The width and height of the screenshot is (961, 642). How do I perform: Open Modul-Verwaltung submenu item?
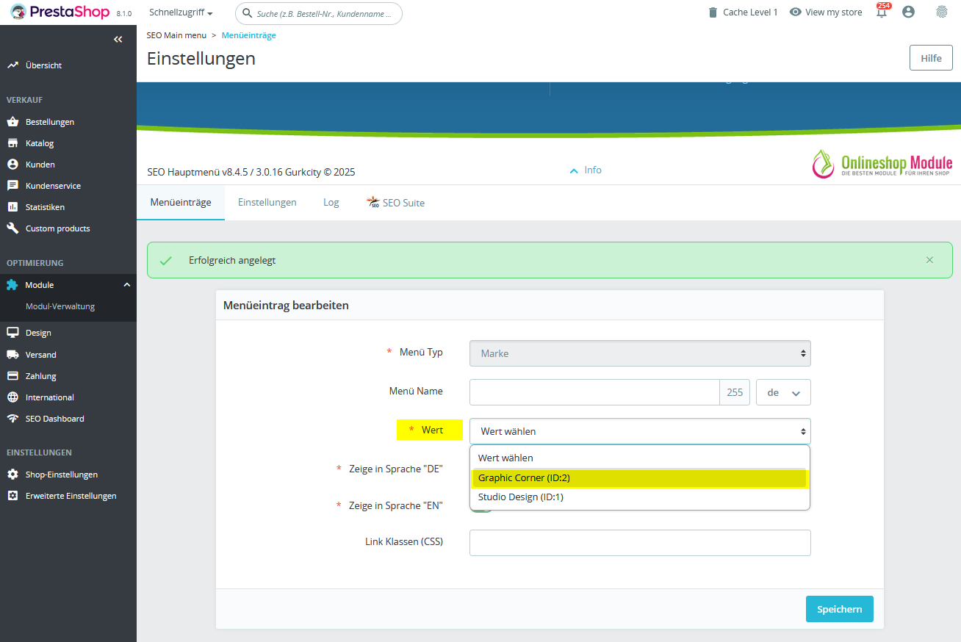60,306
